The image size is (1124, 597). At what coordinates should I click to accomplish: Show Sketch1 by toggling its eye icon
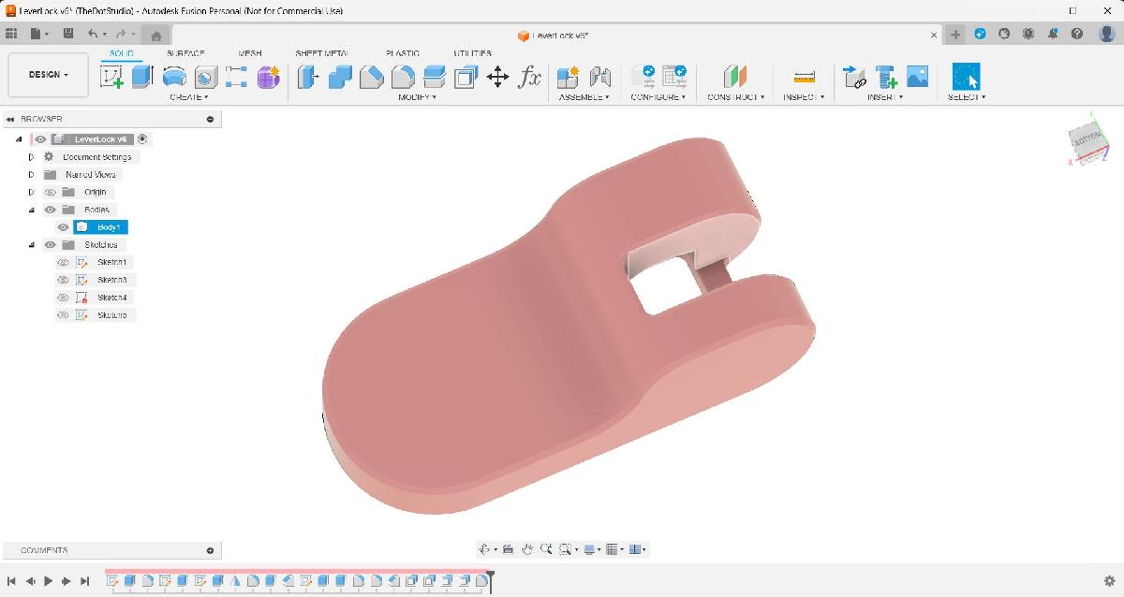click(64, 262)
